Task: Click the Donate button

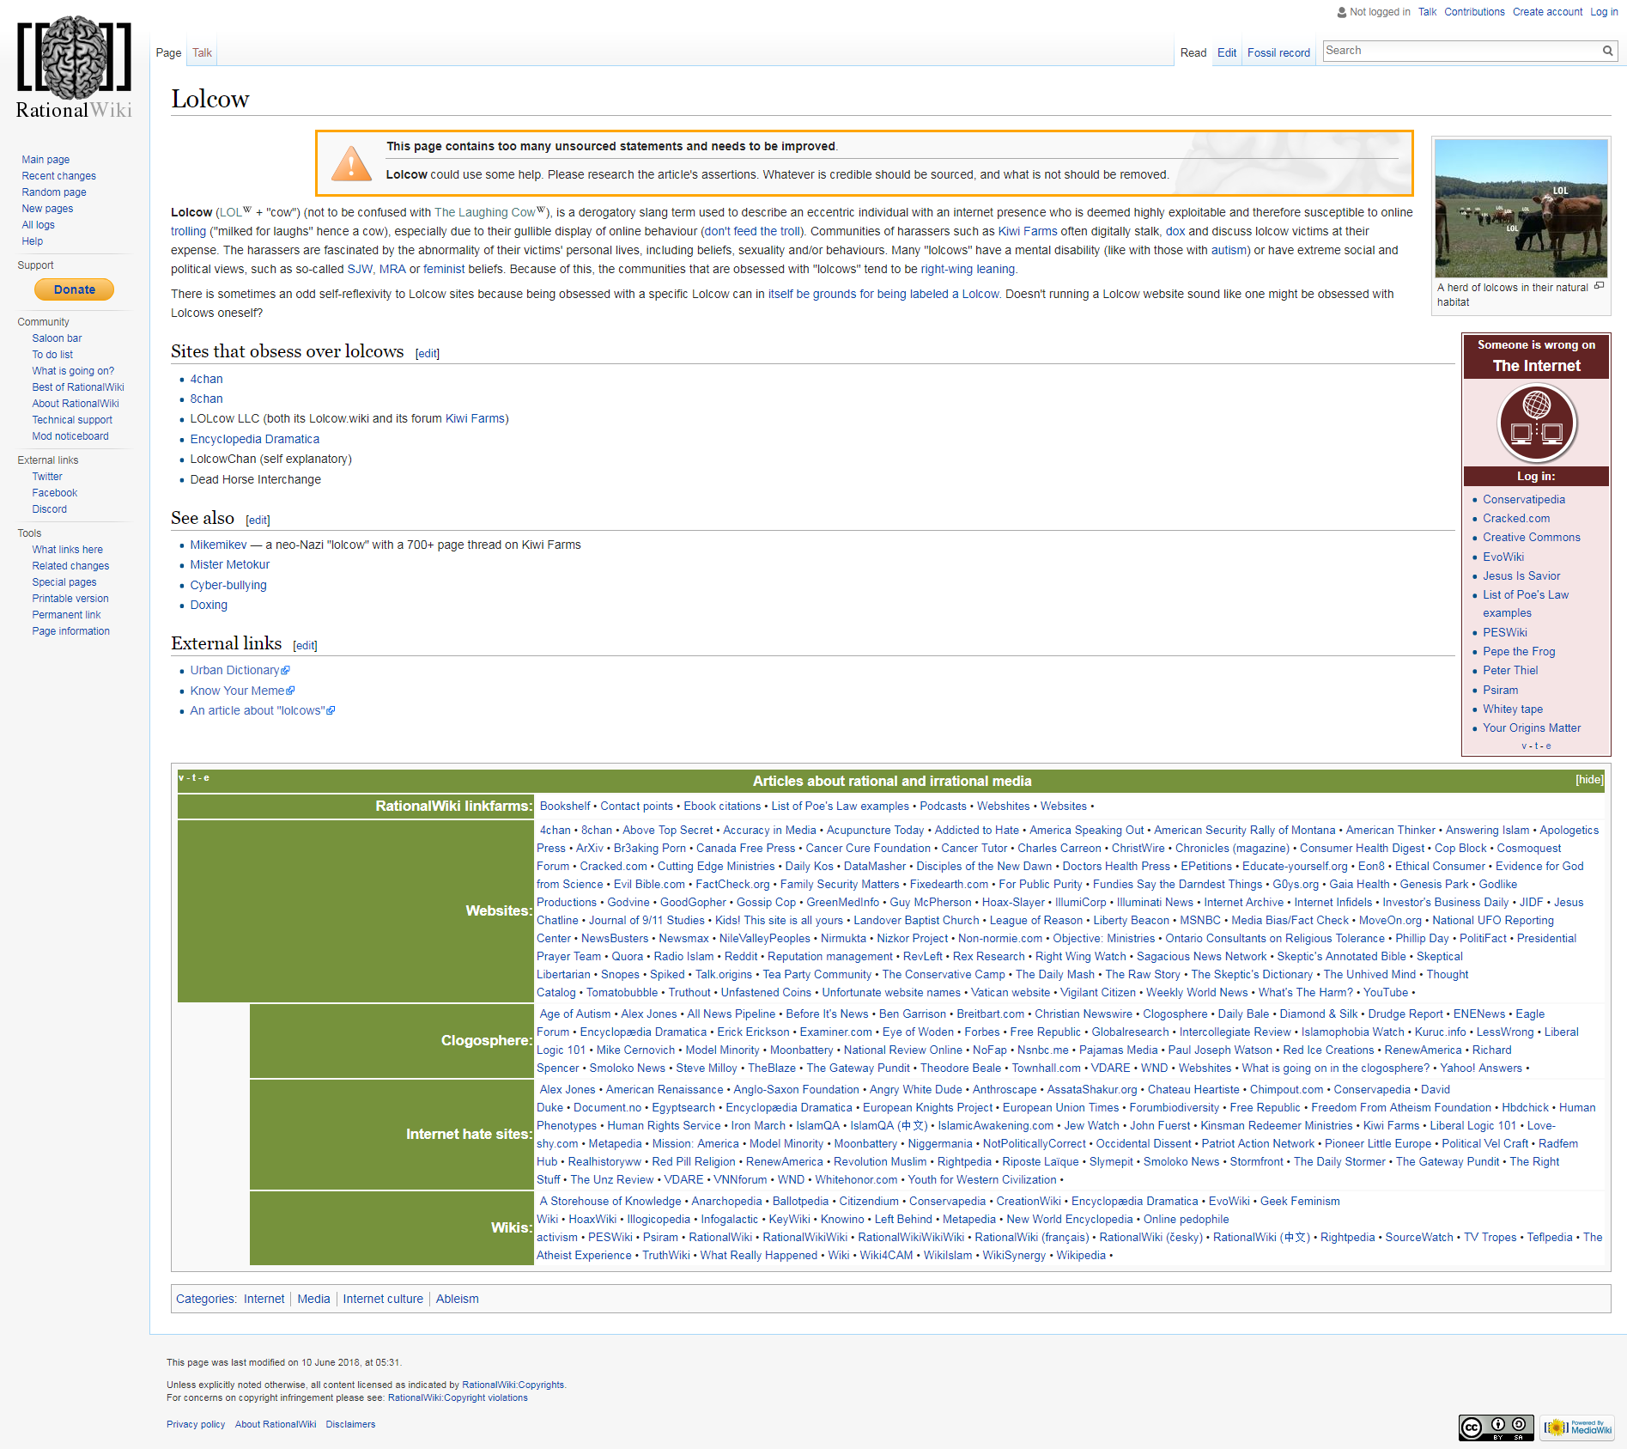Action: (75, 289)
